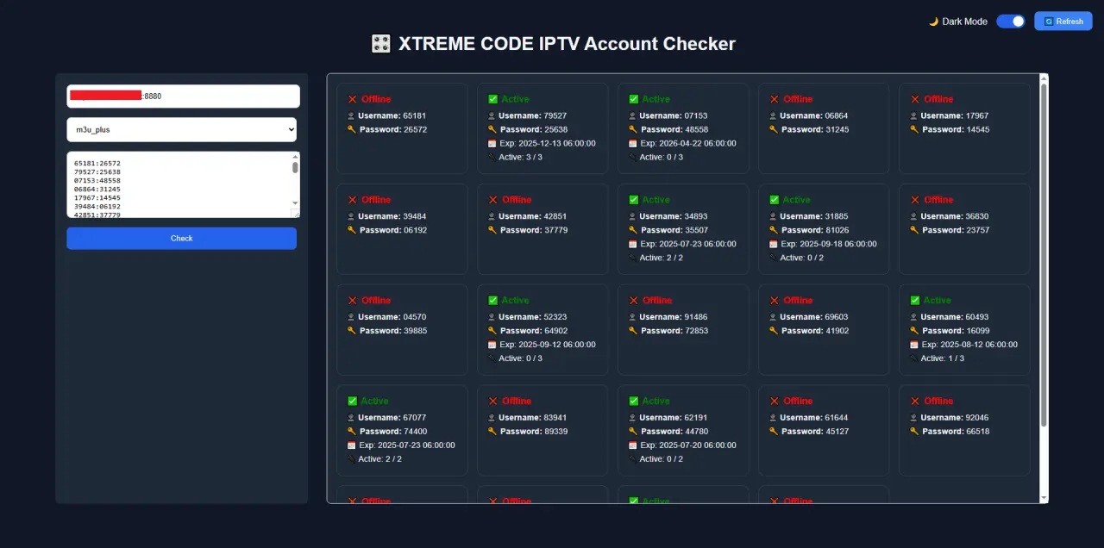Click the text Username: 61644
1104x548 pixels.
pos(813,417)
